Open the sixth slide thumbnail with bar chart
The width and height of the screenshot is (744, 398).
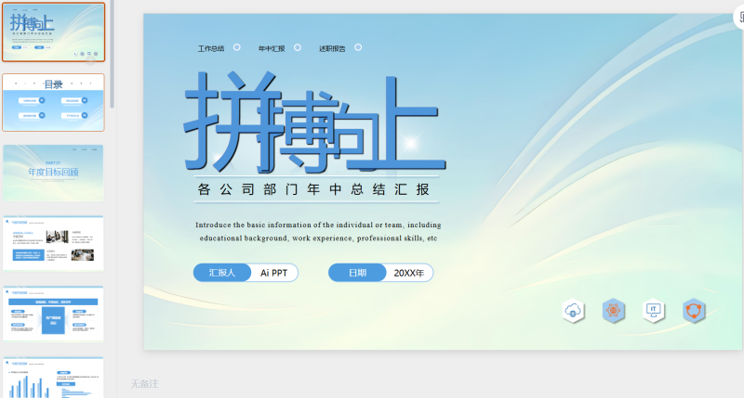53,378
